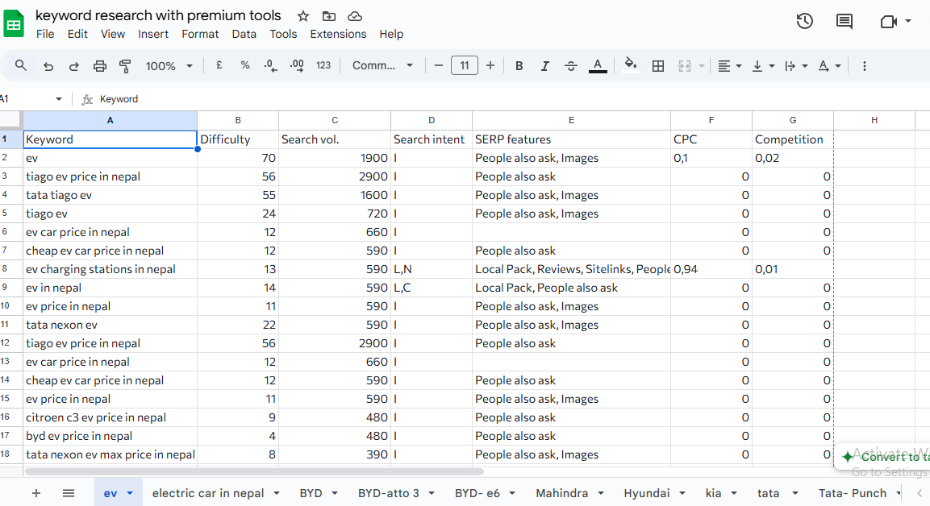The width and height of the screenshot is (930, 506).
Task: Click the borders icon
Action: point(658,66)
